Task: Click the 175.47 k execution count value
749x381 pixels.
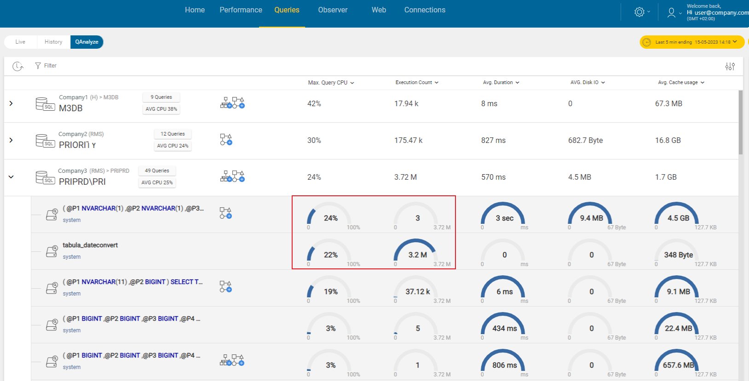Action: click(408, 140)
